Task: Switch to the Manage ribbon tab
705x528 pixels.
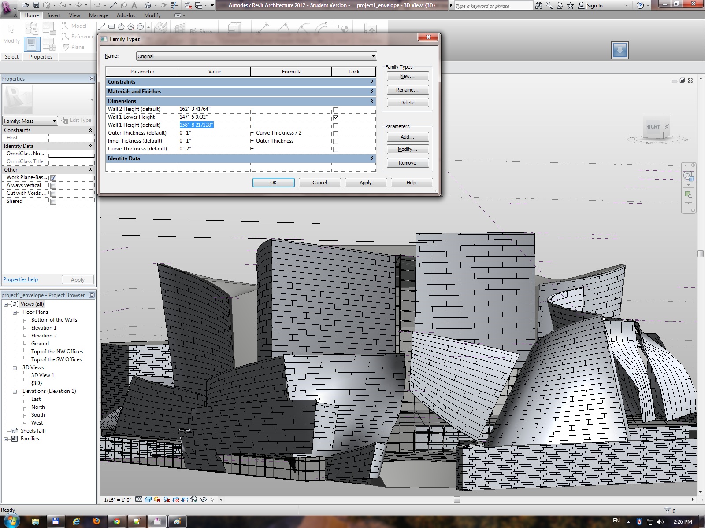Action: pyautogui.click(x=98, y=15)
